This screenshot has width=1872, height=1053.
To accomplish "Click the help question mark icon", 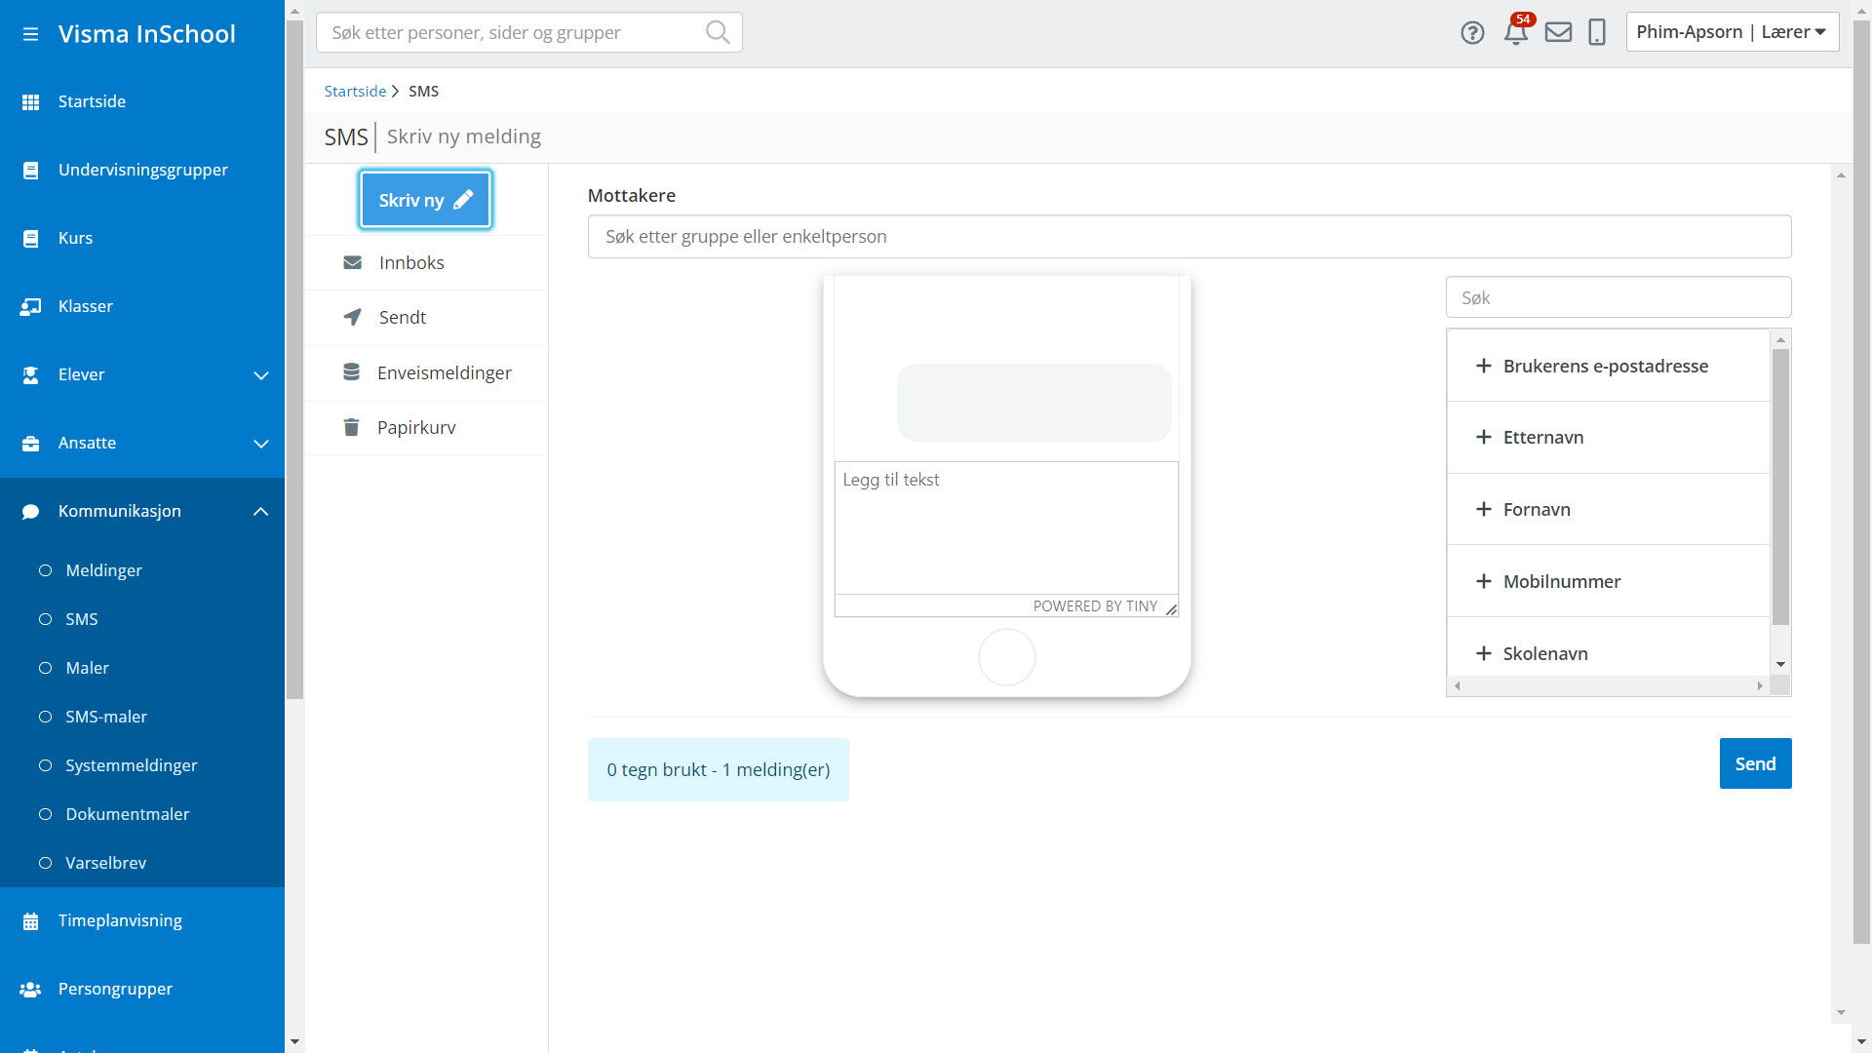I will click(1472, 33).
